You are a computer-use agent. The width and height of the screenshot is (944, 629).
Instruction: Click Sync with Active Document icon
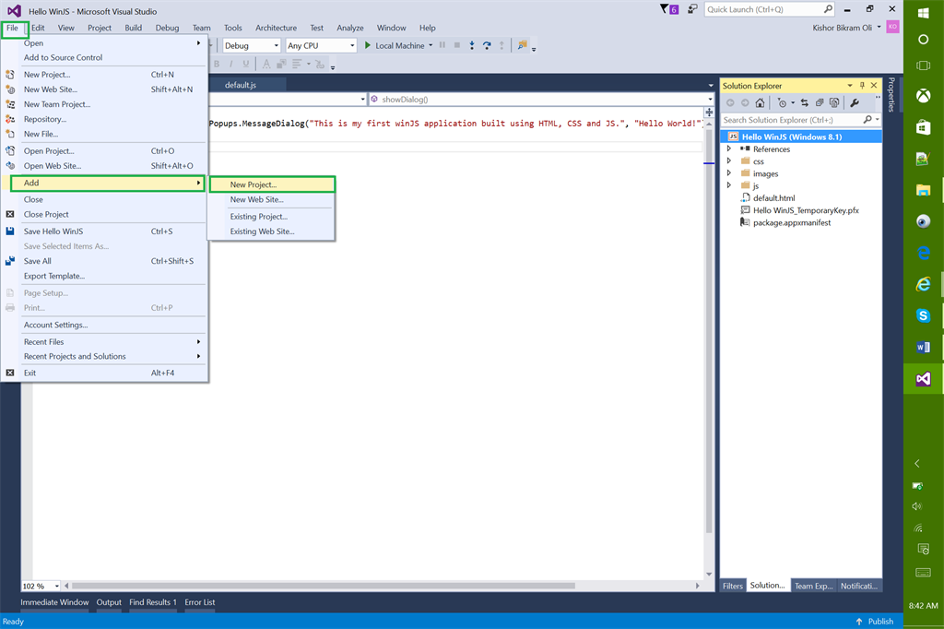pos(805,103)
